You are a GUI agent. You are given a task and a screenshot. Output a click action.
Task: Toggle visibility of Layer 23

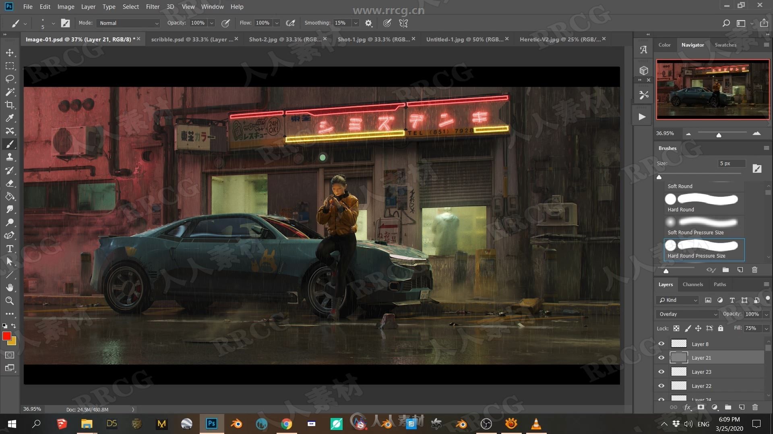tap(661, 371)
